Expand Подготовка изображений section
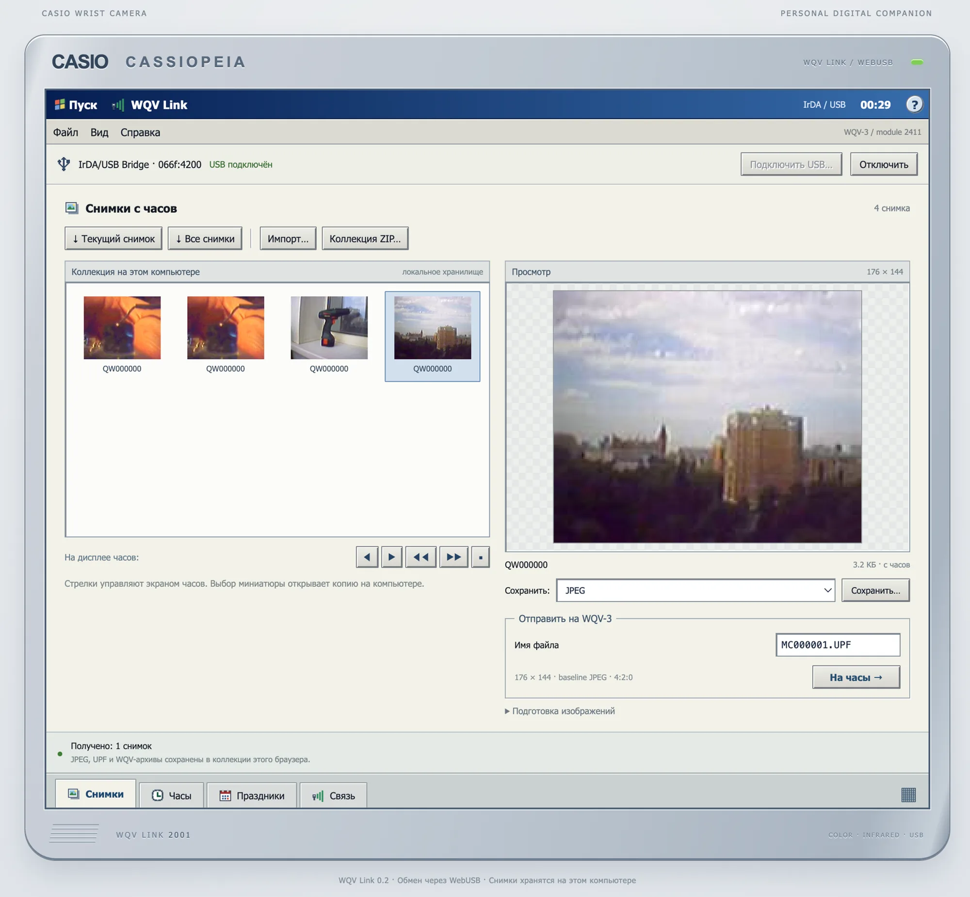 [560, 711]
